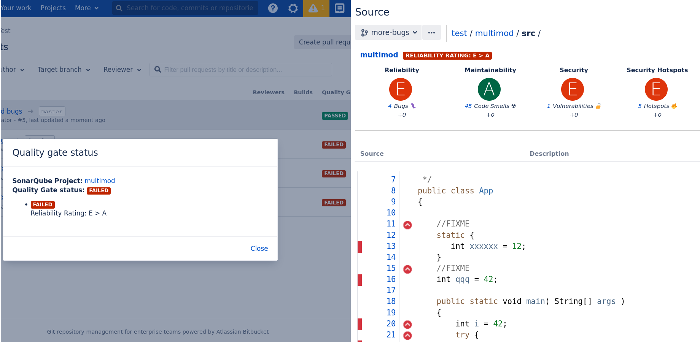Open the settings gear icon
This screenshot has height=342, width=700.
point(293,8)
